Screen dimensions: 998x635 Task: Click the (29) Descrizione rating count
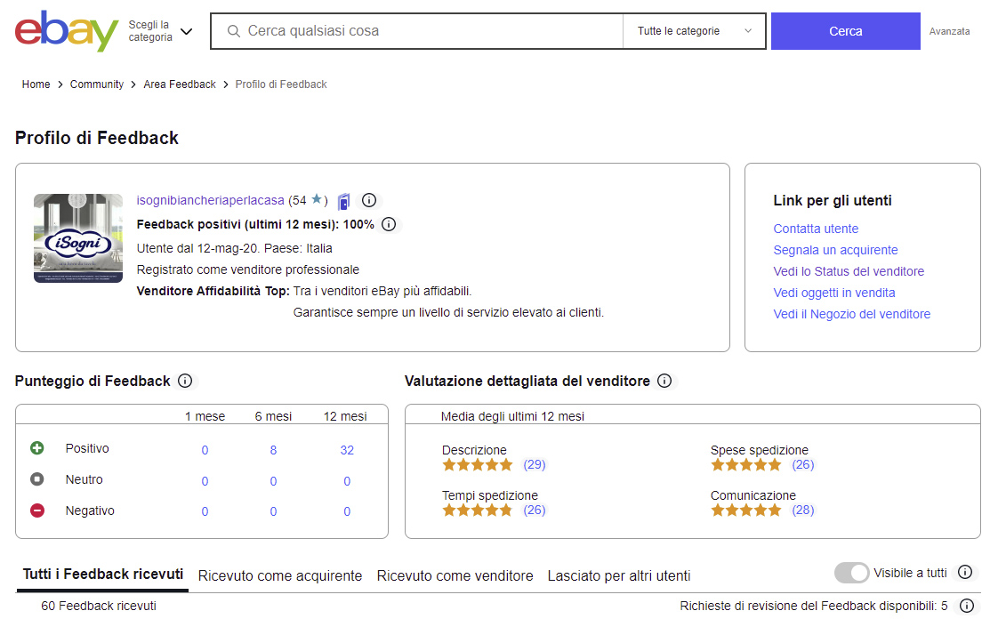[535, 464]
